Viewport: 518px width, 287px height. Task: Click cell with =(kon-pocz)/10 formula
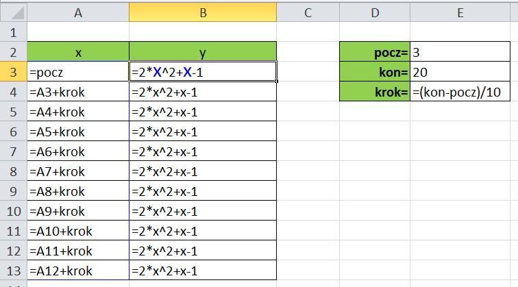tap(460, 92)
